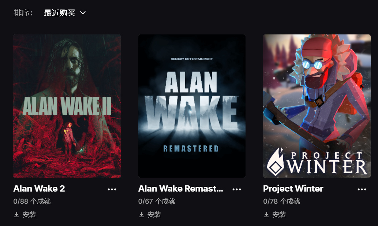Click the download arrow icon under Alan Wake Remastered
Image resolution: width=378 pixels, height=226 pixels.
point(142,215)
